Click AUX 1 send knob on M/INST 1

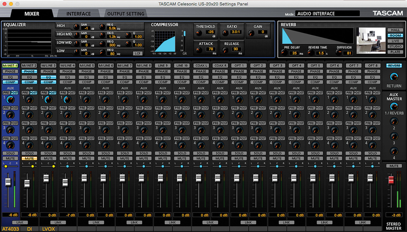click(10, 99)
